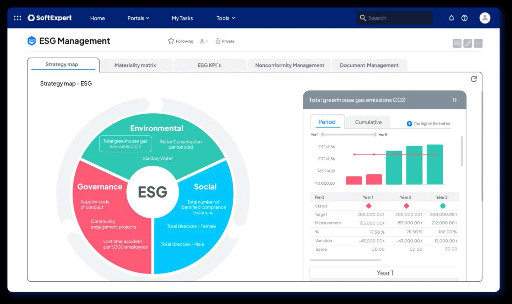Screen dimensions: 512x304
Task: Switch the indicator view to Cumulative
Action: coord(368,122)
